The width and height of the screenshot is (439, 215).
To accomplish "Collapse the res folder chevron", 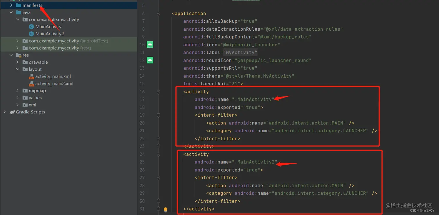I will click(x=11, y=55).
